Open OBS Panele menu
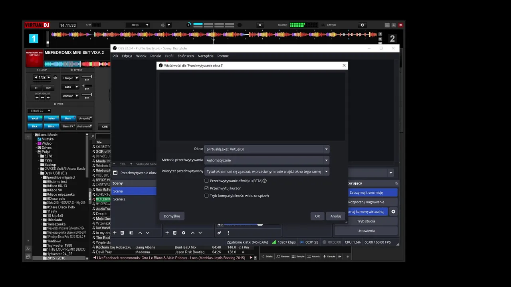The height and width of the screenshot is (287, 511). click(156, 56)
